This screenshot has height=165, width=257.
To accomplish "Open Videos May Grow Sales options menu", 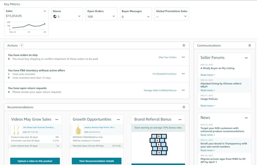I will (x=57, y=119).
